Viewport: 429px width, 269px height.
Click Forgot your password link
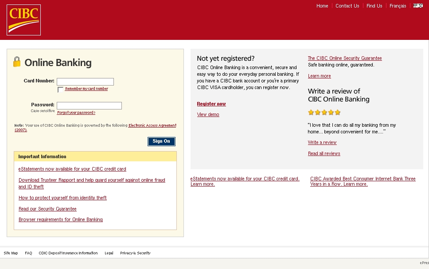(x=76, y=113)
